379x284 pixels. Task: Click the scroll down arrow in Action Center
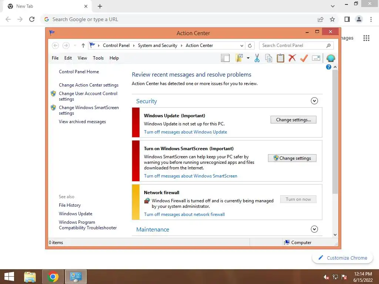(335, 235)
